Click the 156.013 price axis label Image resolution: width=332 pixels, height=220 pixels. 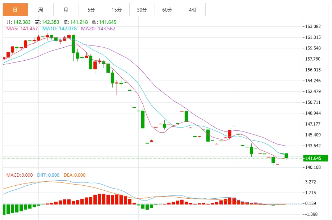313,70
